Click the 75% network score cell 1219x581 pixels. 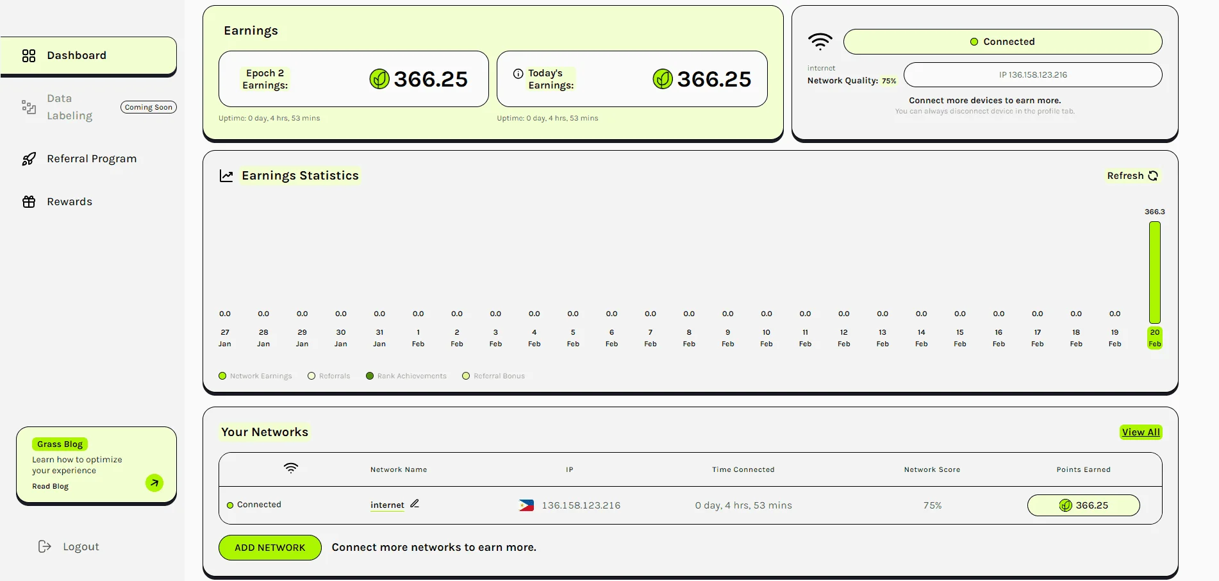(933, 505)
